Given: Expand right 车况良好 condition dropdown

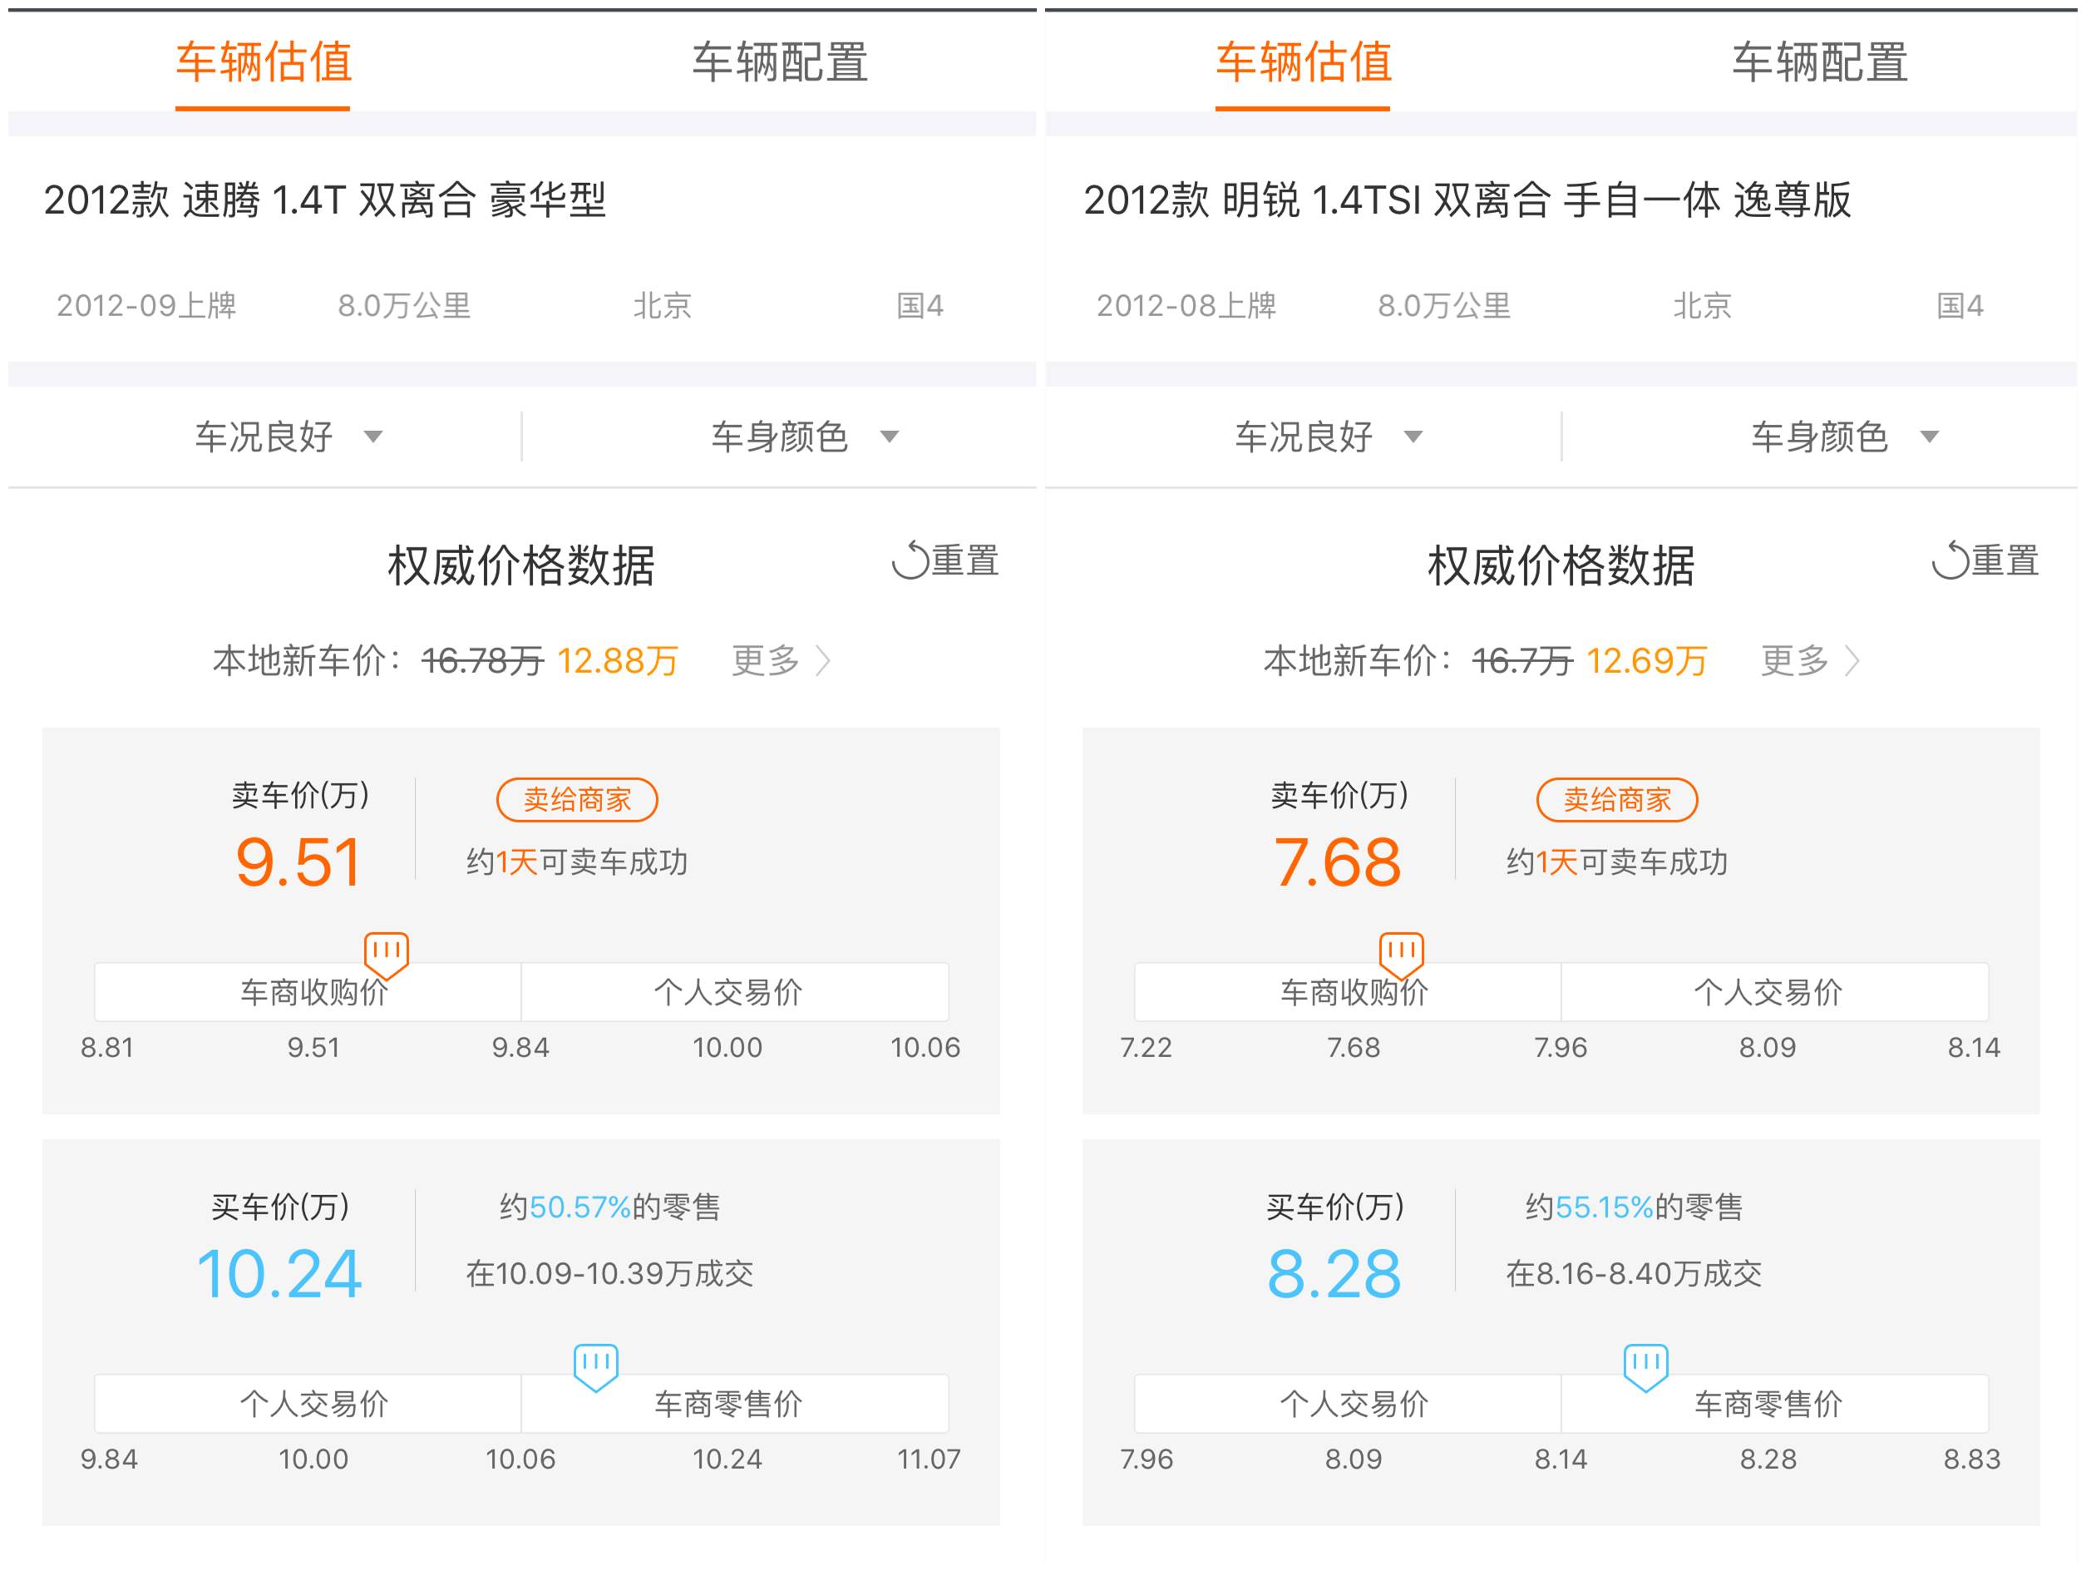Looking at the screenshot, I should (x=1328, y=437).
